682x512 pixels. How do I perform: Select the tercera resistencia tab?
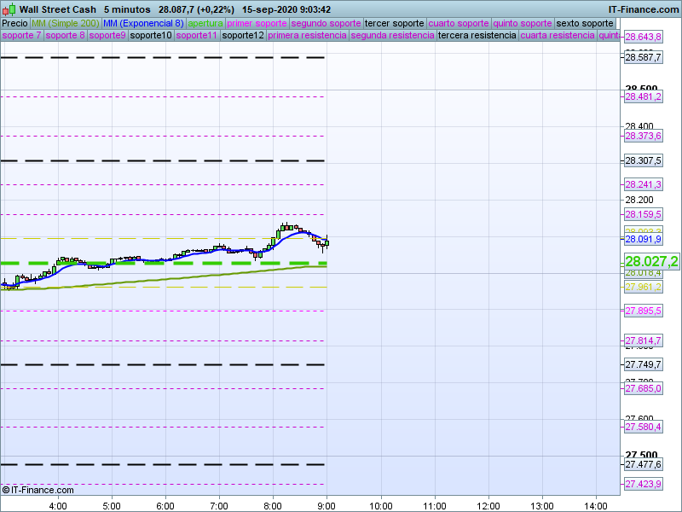477,36
